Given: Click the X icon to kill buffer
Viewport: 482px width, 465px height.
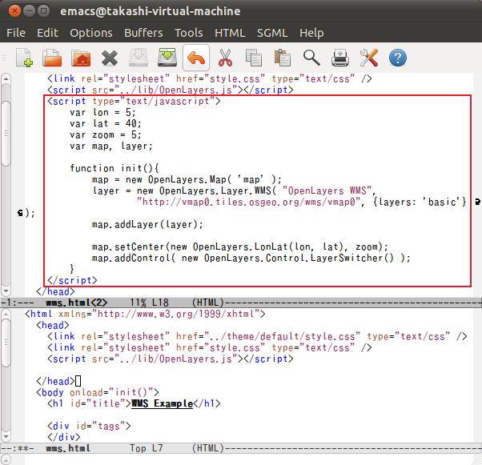Looking at the screenshot, I should point(110,58).
